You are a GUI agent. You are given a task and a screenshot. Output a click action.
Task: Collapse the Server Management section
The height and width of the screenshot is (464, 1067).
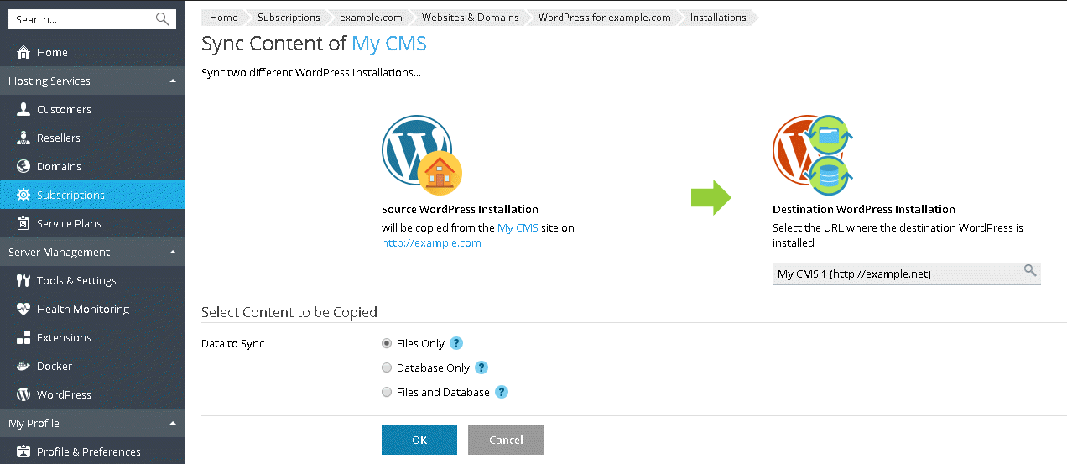[x=172, y=252]
